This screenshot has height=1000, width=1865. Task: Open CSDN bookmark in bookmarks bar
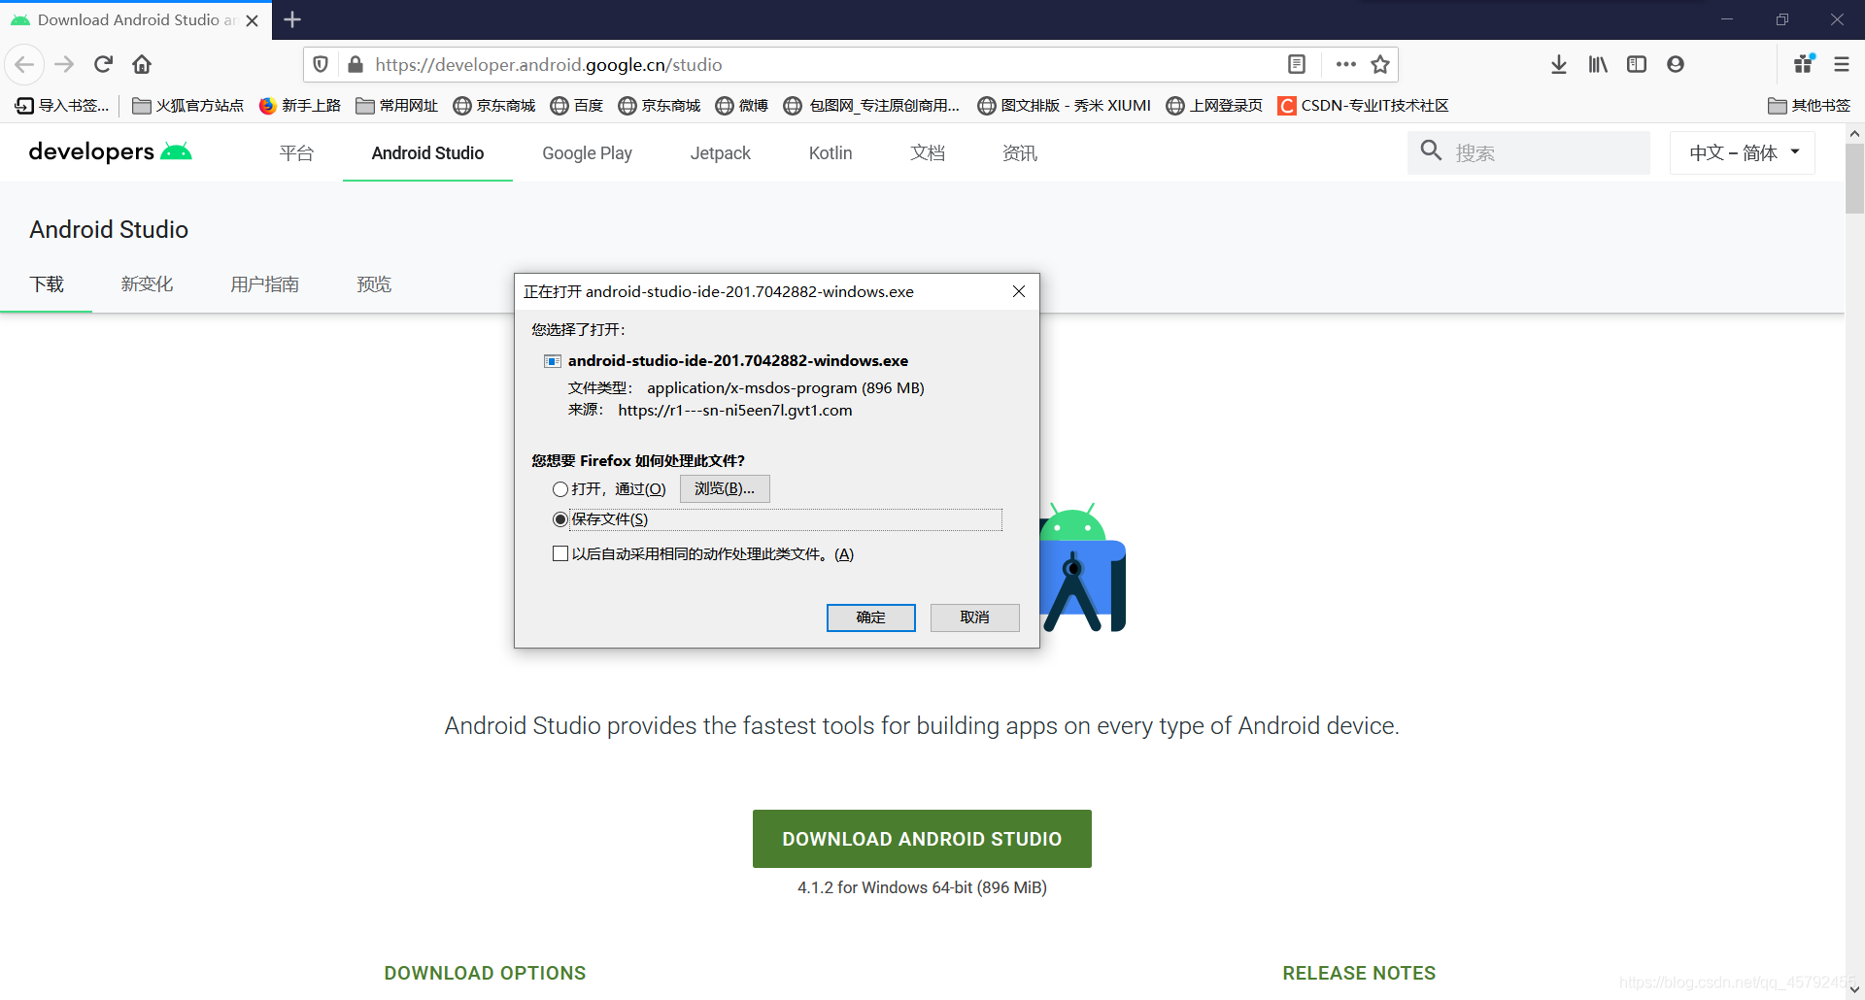click(x=1364, y=105)
